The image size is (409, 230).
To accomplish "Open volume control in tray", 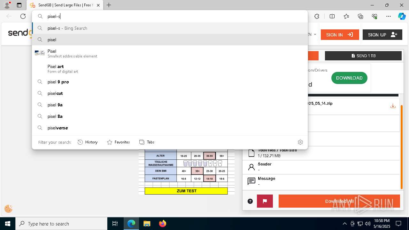I will pyautogui.click(x=367, y=224).
